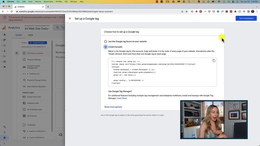The width and height of the screenshot is (260, 146).
Task: Switch to the ADMIN tab
Action: [x=18, y=35]
